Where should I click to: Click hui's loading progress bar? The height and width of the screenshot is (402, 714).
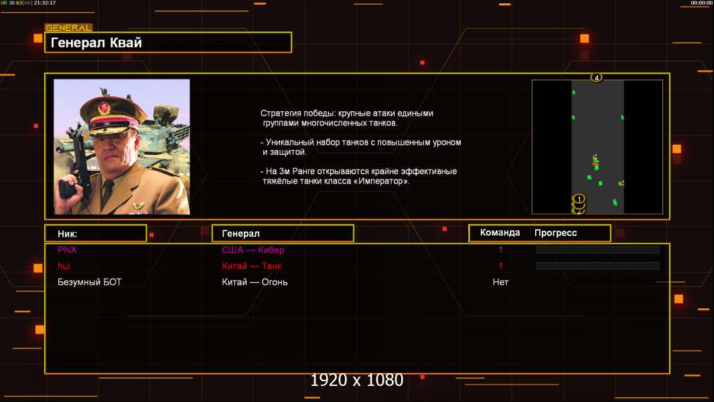(x=597, y=265)
